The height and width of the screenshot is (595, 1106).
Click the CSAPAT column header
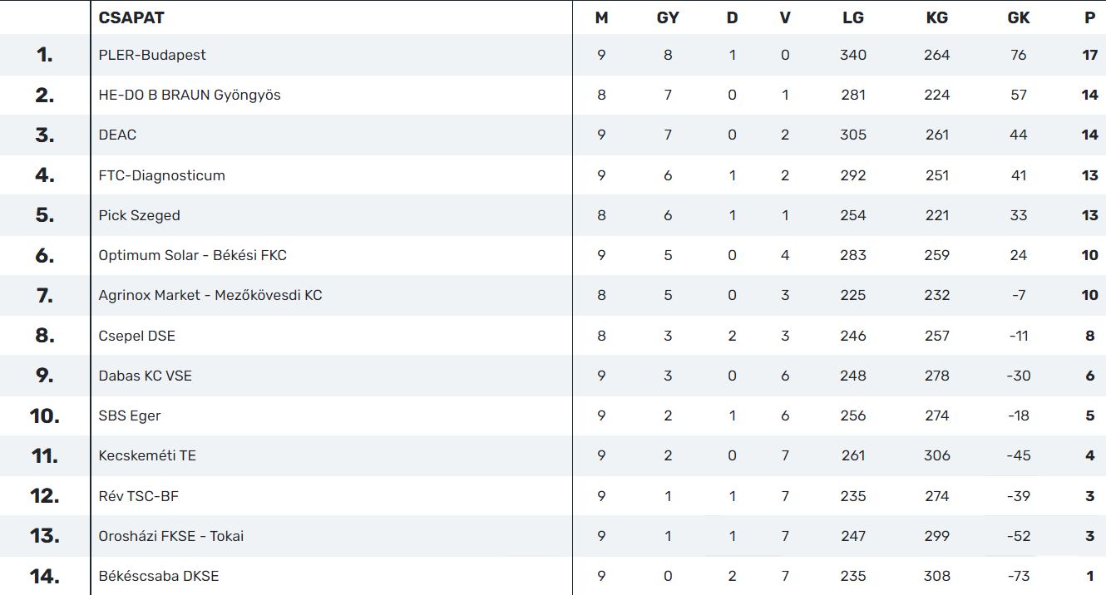point(131,17)
